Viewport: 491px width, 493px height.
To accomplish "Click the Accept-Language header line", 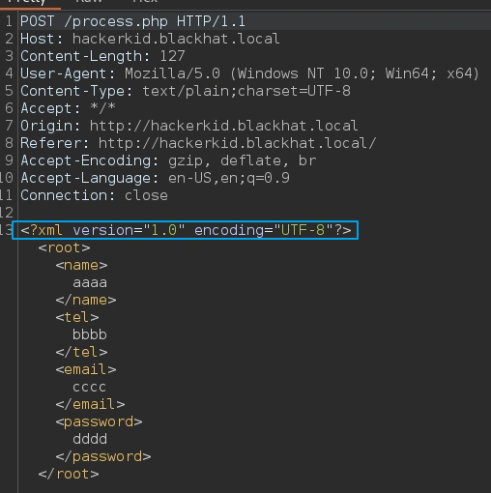I will [x=155, y=178].
